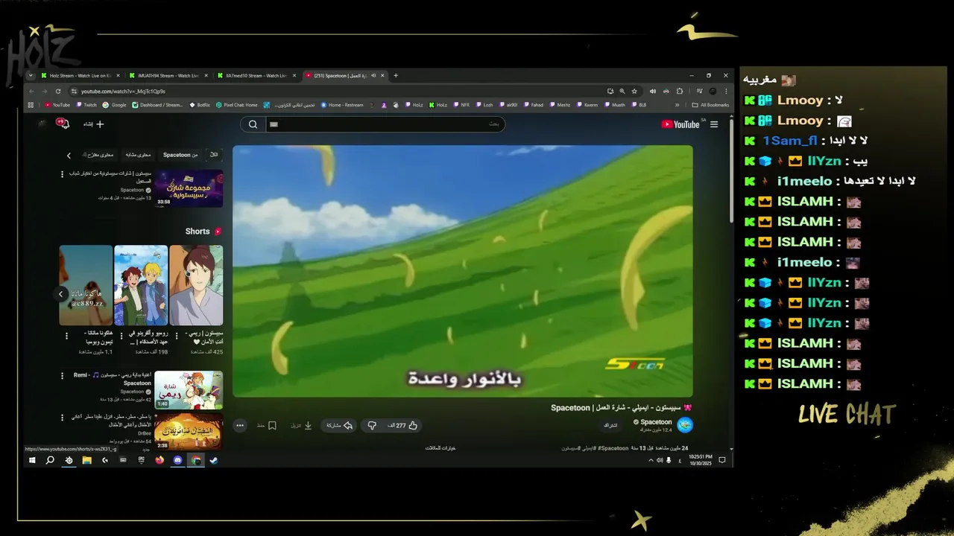Select the 'محتوى مشابه' filter chip
Viewport: 954px width, 536px height.
pos(137,155)
